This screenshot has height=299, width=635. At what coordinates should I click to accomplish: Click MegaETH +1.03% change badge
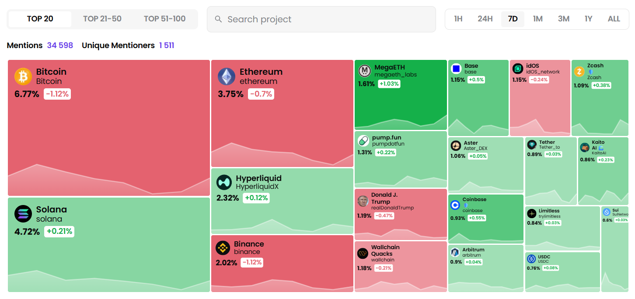[389, 83]
